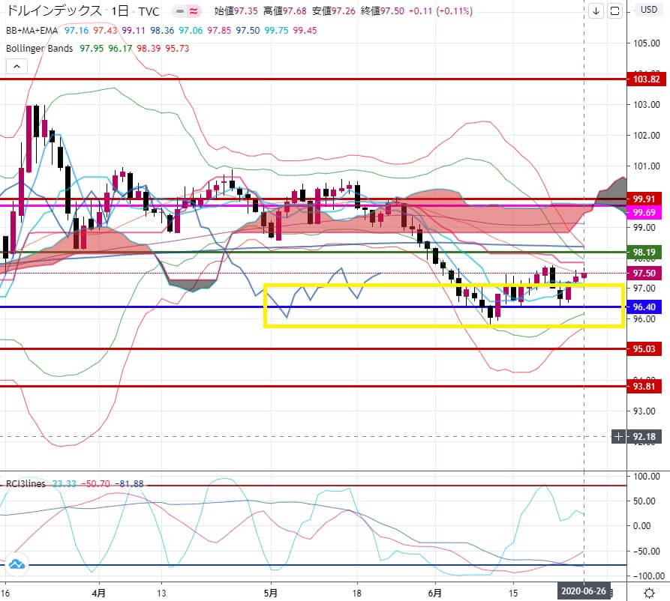Click the cloud publish icon at bottom left
This screenshot has height=601, width=670.
[x=17, y=564]
